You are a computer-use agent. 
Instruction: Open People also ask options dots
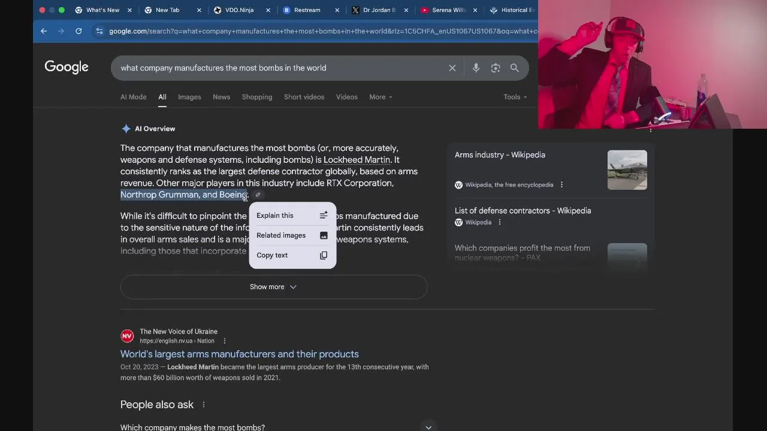204,405
